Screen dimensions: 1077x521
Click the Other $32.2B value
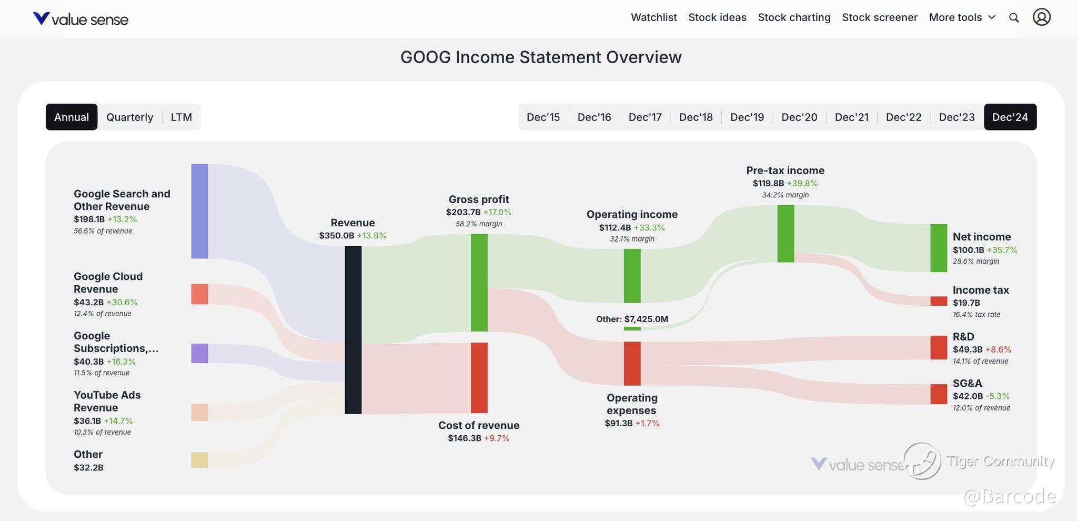tap(88, 467)
